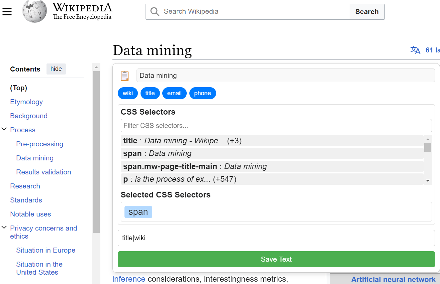
Task: Open Artificial neural network link
Action: pos(393,280)
